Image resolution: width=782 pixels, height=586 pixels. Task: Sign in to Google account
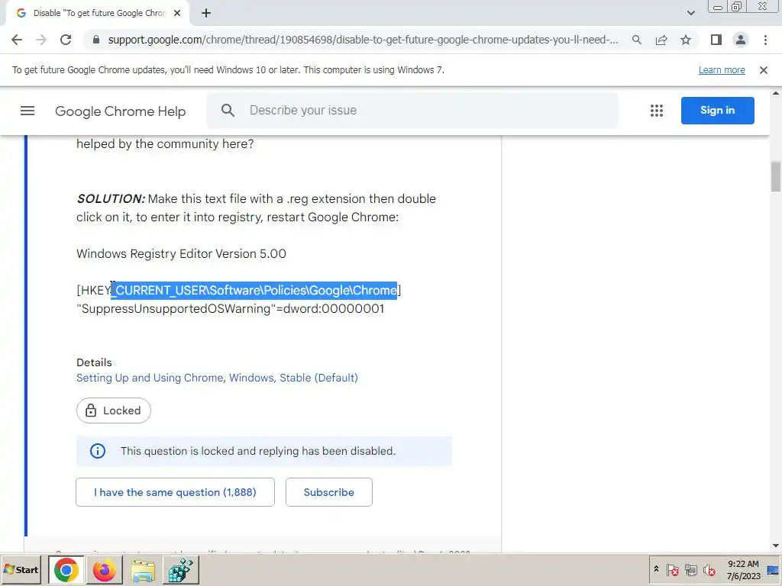pos(717,111)
